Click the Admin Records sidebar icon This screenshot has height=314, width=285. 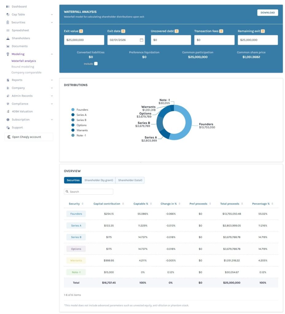pos(8,96)
